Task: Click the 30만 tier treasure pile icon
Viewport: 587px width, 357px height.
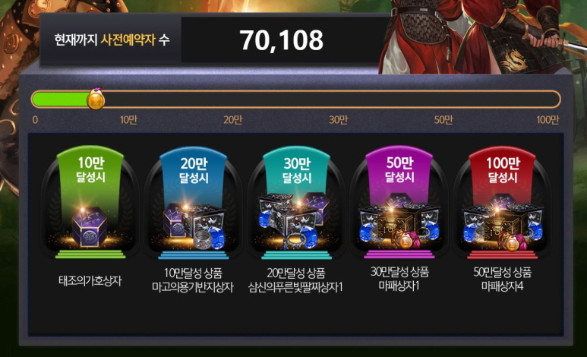Action: point(294,221)
